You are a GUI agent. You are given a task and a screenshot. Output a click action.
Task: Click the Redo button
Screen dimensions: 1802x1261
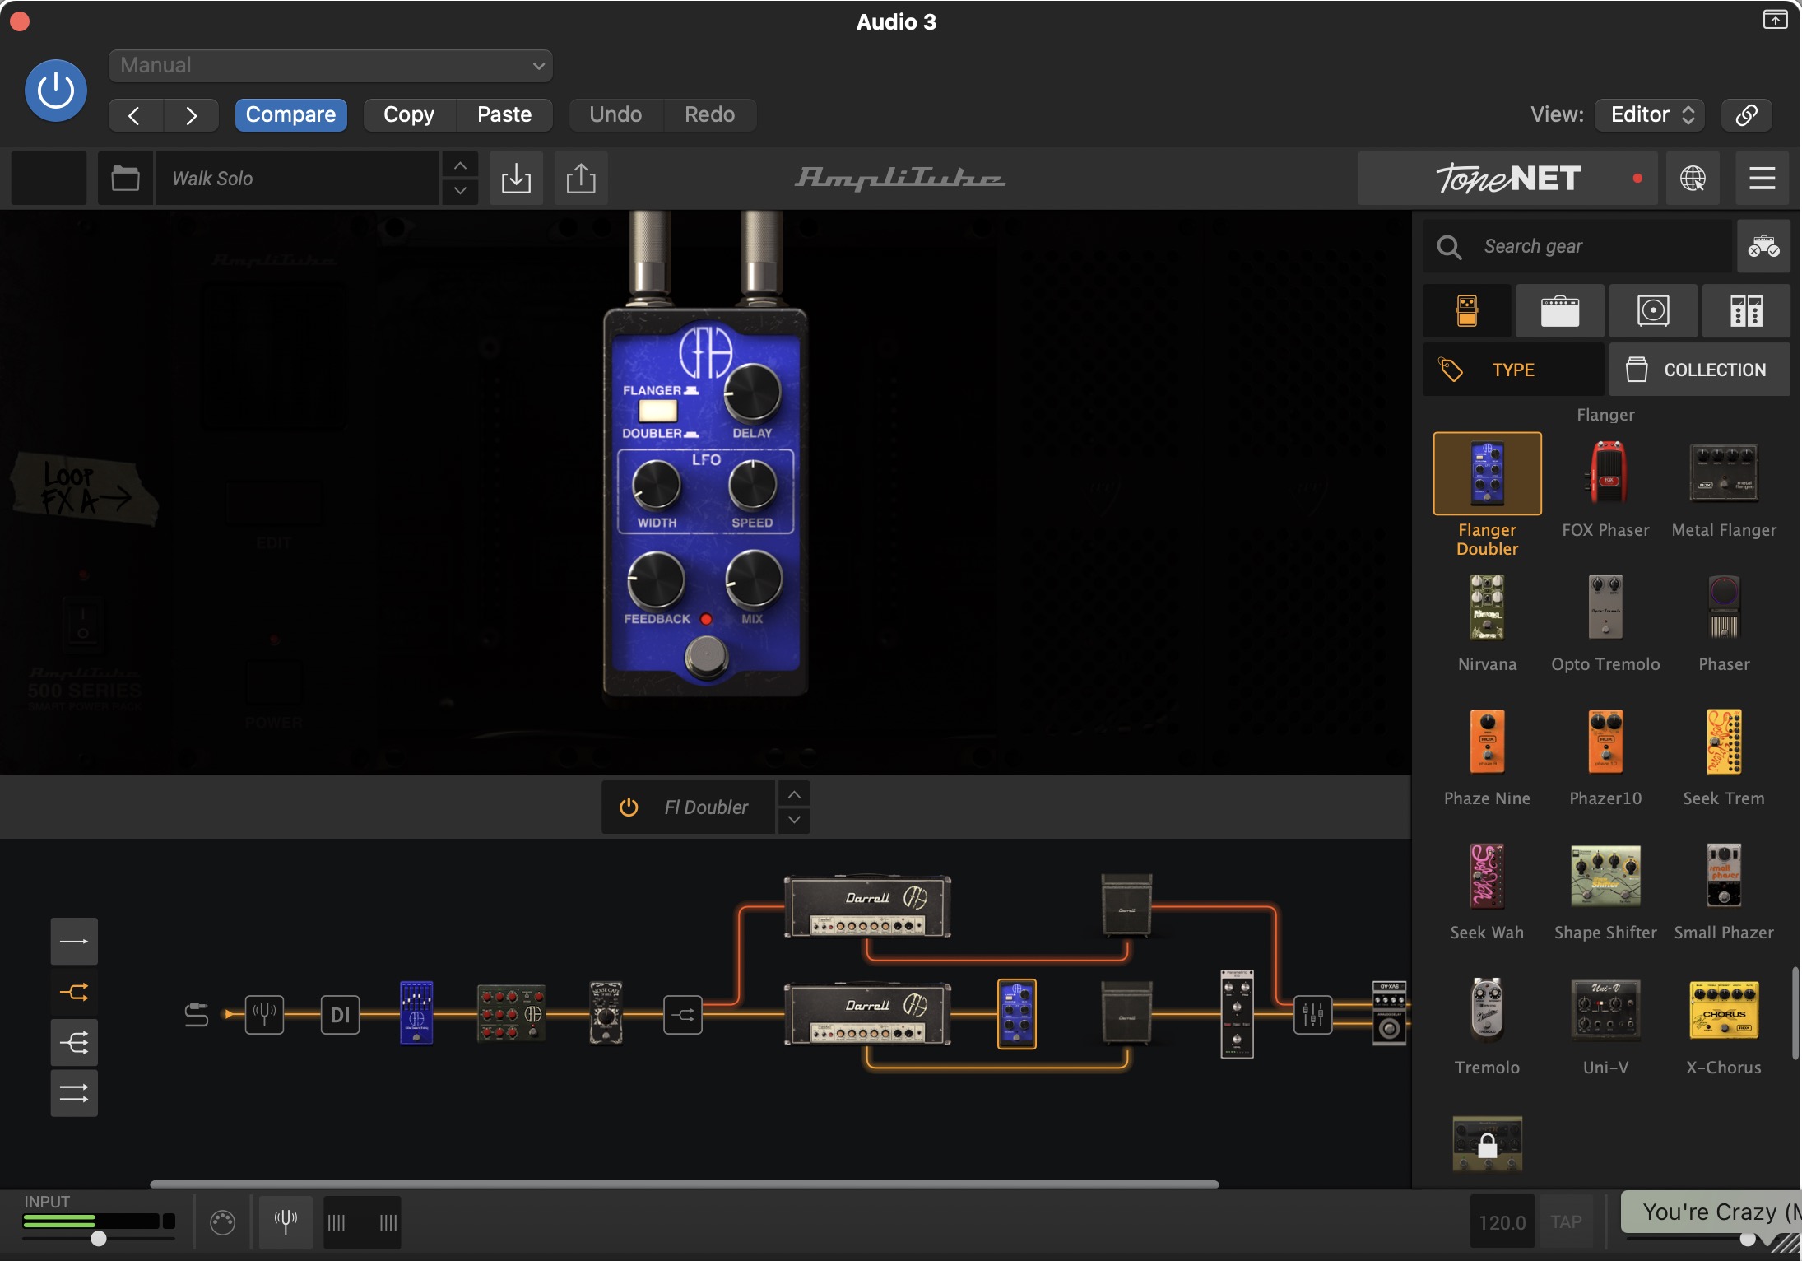click(x=709, y=115)
